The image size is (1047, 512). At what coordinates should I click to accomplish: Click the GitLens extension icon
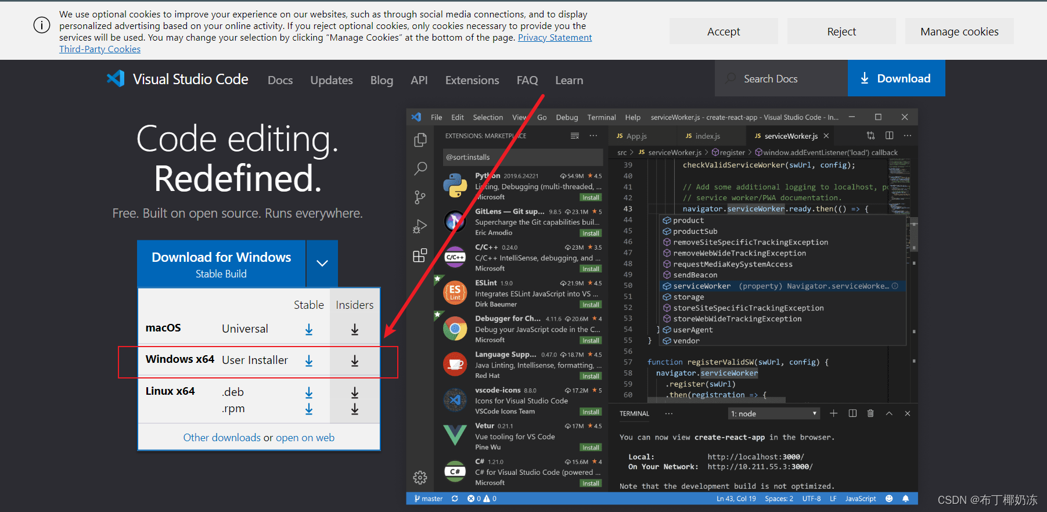tap(455, 221)
